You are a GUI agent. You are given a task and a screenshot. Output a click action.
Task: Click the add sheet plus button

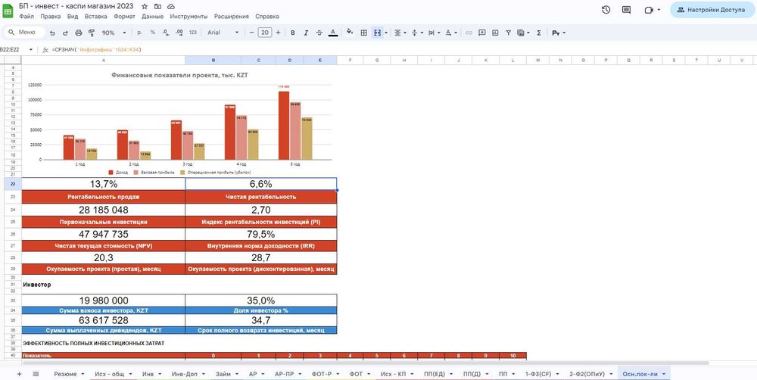click(20, 374)
